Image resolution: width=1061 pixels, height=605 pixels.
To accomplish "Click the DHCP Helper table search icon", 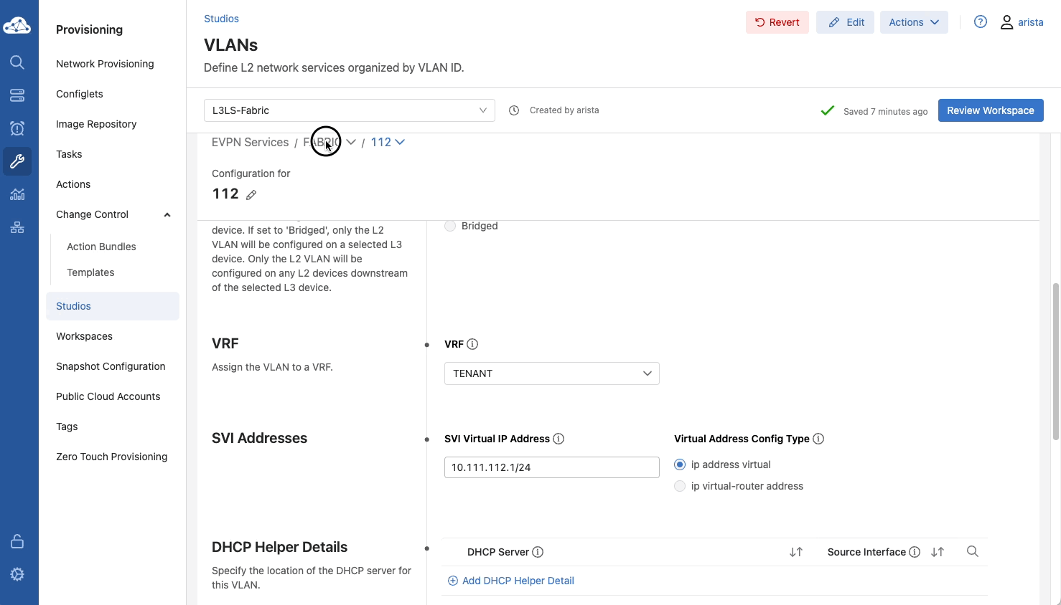I will [972, 551].
